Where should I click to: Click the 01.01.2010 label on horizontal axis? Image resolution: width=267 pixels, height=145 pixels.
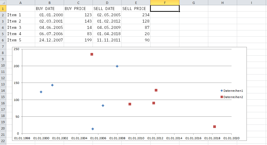136,138
